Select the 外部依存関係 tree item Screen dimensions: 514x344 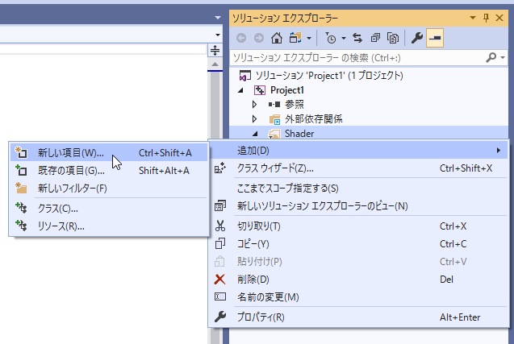[313, 118]
